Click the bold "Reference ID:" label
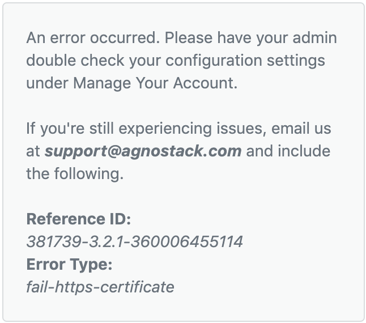Image resolution: width=366 pixels, height=323 pixels. 79,219
